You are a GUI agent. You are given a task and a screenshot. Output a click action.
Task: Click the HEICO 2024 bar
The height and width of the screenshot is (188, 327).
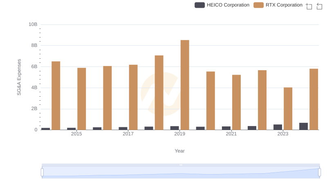(x=303, y=126)
